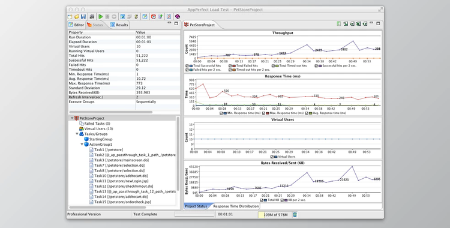Click the Property column header
Viewport: 450px width, 228px height.
(101, 32)
